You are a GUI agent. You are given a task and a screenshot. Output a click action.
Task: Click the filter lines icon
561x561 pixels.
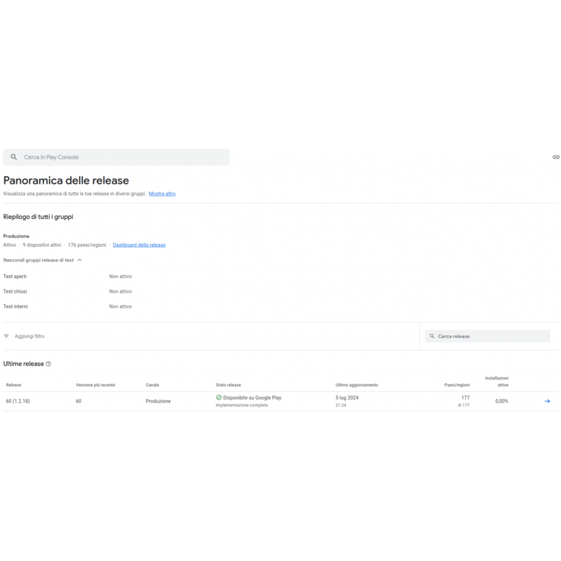7,337
